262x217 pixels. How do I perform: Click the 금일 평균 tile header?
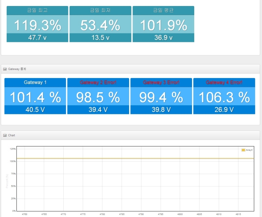(x=163, y=10)
